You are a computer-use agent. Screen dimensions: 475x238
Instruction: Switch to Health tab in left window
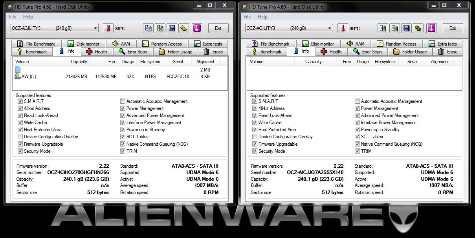click(97, 52)
